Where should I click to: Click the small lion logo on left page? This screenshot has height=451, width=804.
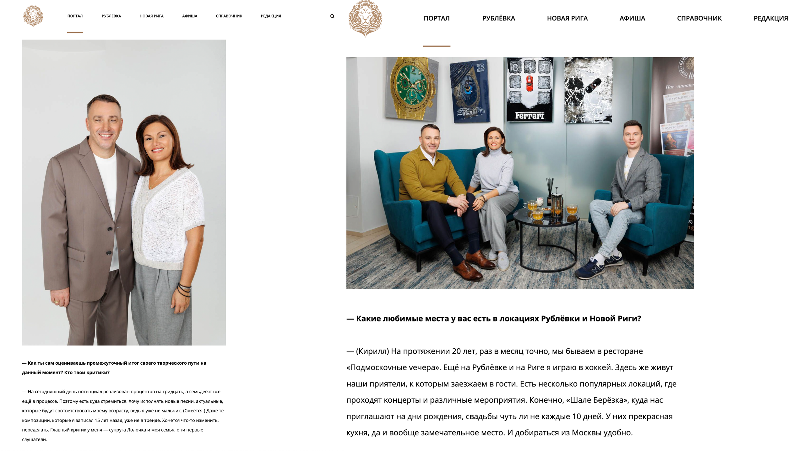(x=33, y=16)
